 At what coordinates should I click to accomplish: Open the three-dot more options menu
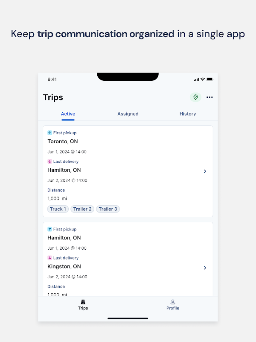pyautogui.click(x=209, y=97)
